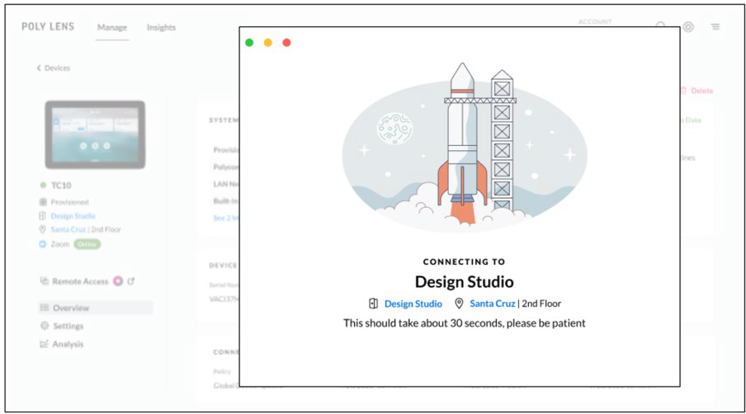Click the location pin icon in connecting dialog
The height and width of the screenshot is (414, 746).
tap(459, 303)
